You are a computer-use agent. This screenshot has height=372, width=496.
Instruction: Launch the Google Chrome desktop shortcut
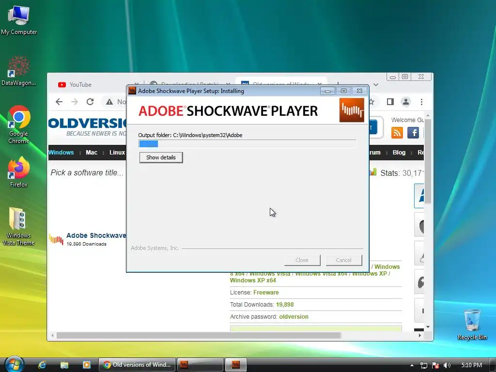pos(19,124)
